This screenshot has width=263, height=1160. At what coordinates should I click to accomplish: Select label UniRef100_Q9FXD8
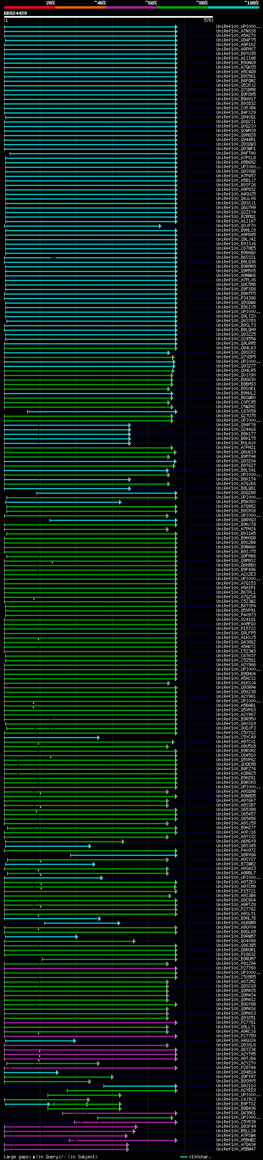[x=236, y=289]
